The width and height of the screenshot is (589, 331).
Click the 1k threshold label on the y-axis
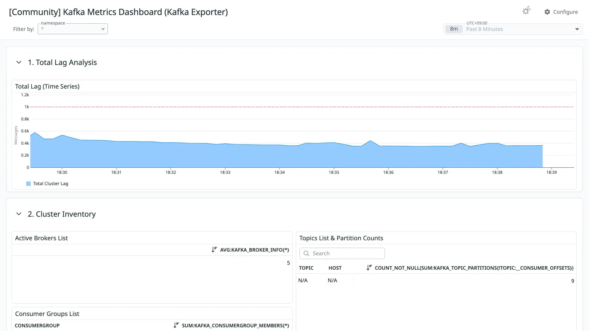pos(27,107)
